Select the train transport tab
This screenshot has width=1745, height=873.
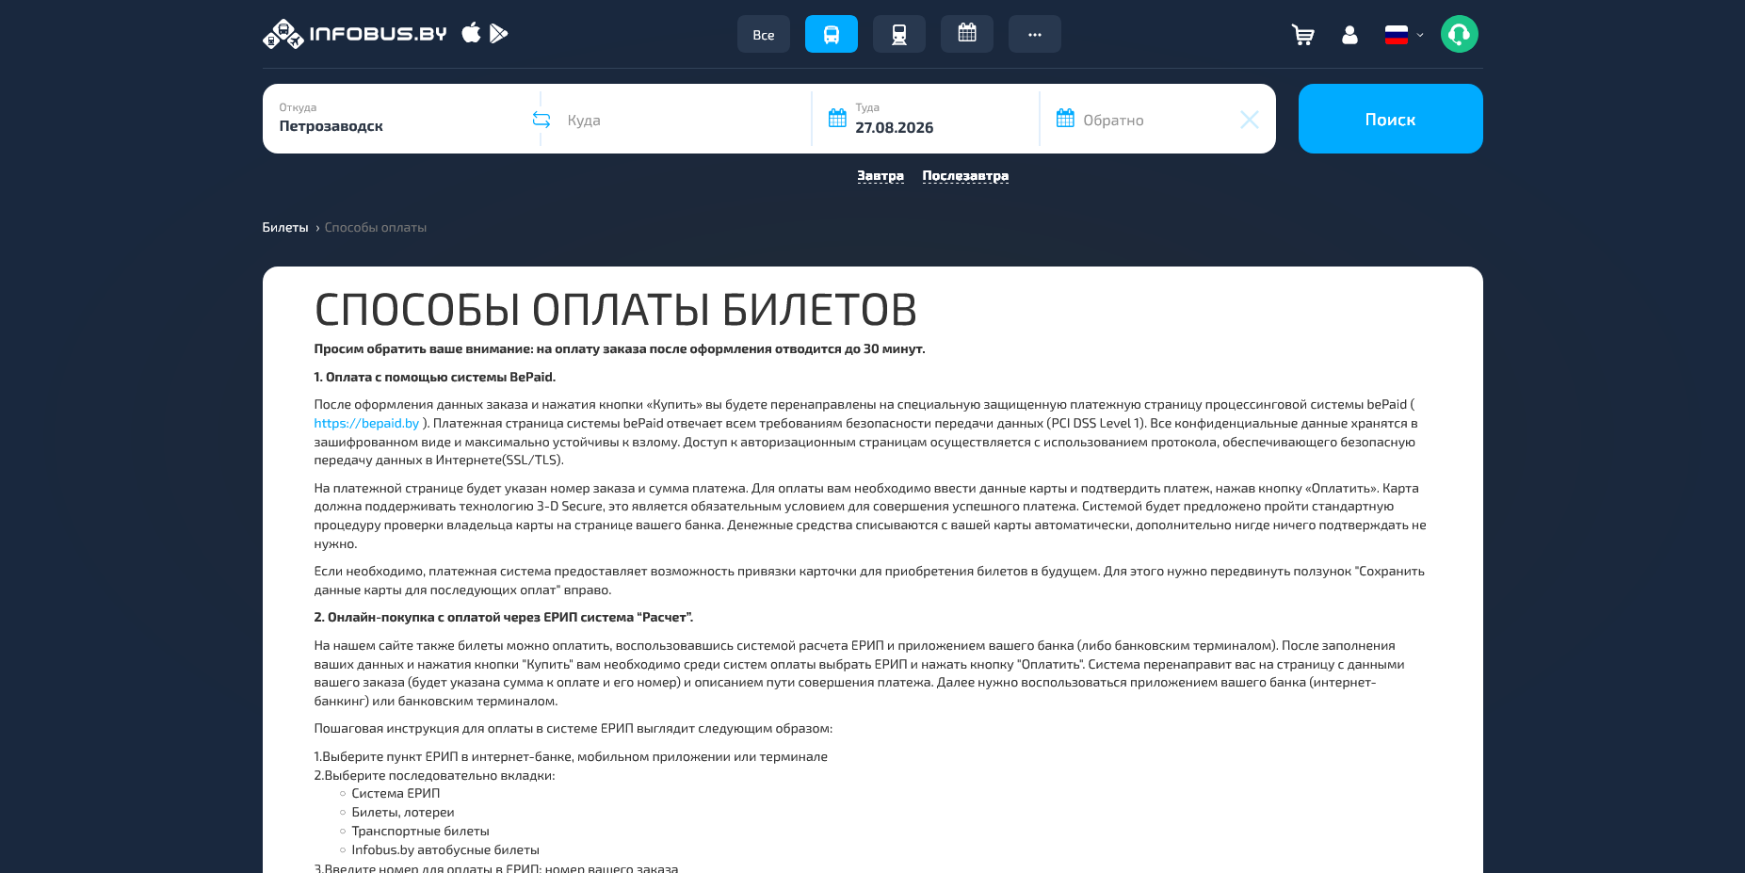click(x=899, y=34)
